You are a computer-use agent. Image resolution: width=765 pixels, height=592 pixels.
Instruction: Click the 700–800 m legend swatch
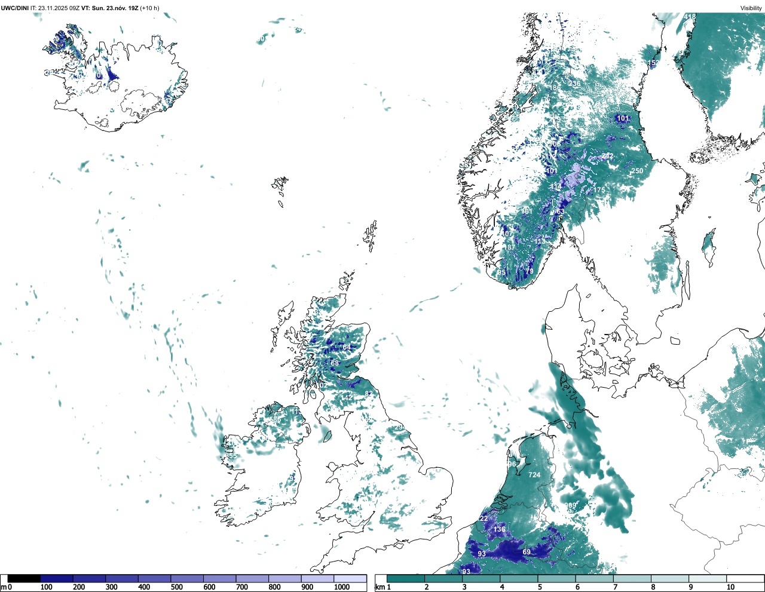click(x=252, y=579)
